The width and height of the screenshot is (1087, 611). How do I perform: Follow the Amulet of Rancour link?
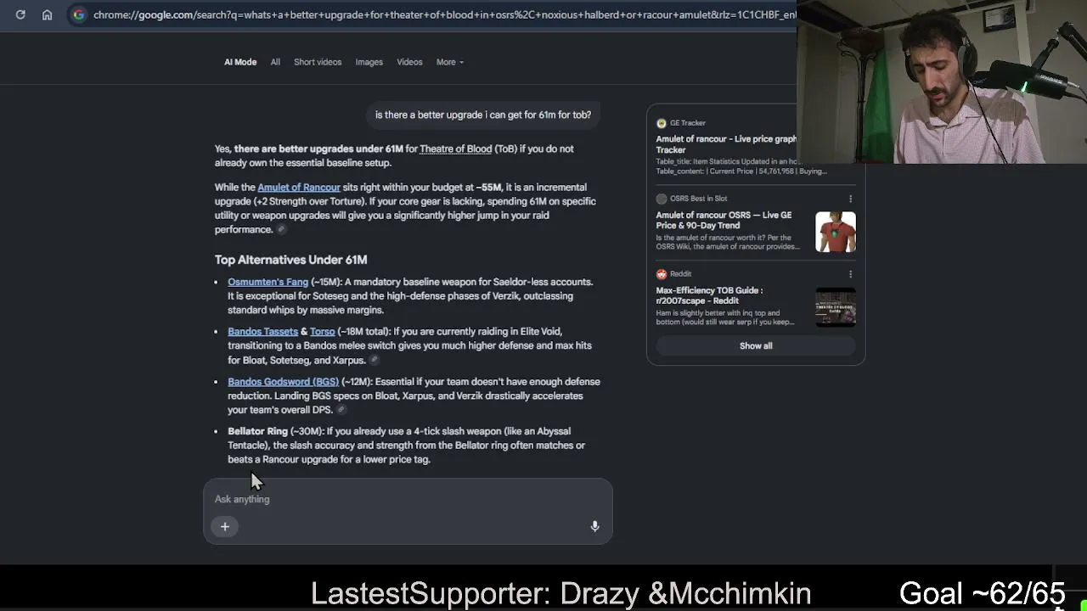point(299,188)
